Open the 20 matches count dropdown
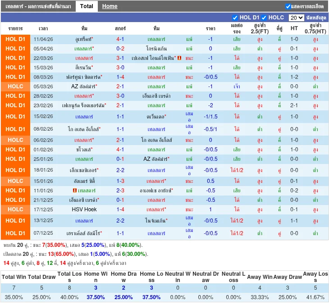 click(x=296, y=18)
